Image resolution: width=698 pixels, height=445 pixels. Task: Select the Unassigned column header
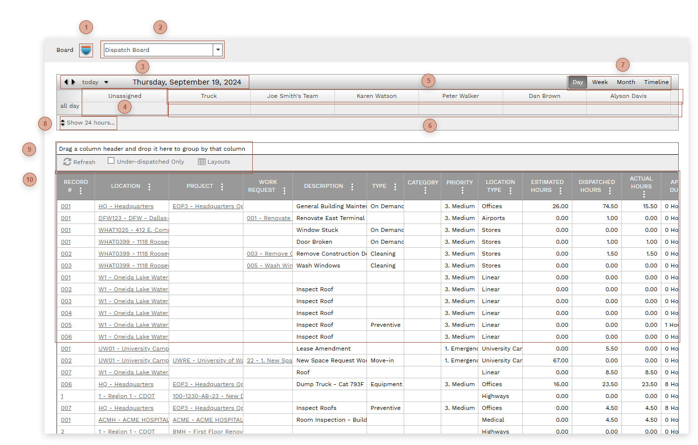125,96
